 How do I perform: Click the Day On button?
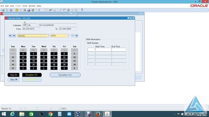point(13,75)
